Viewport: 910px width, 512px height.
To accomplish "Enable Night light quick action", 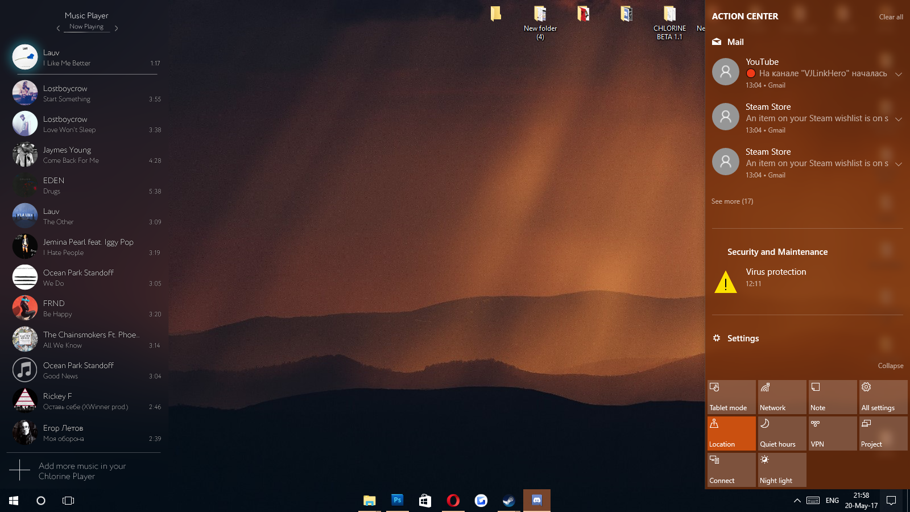I will pos(782,470).
